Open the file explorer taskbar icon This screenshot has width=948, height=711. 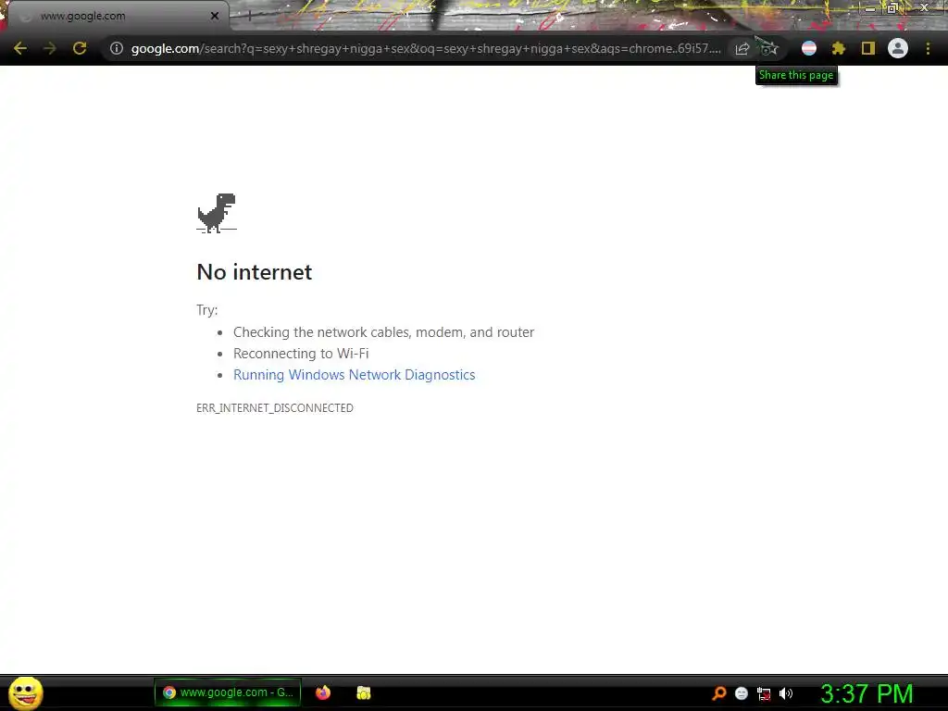(363, 692)
